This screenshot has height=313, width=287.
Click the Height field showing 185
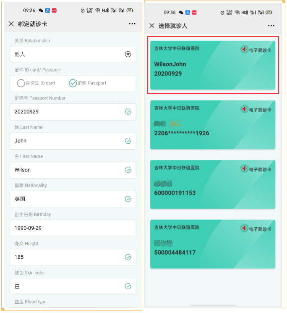[x=67, y=257]
